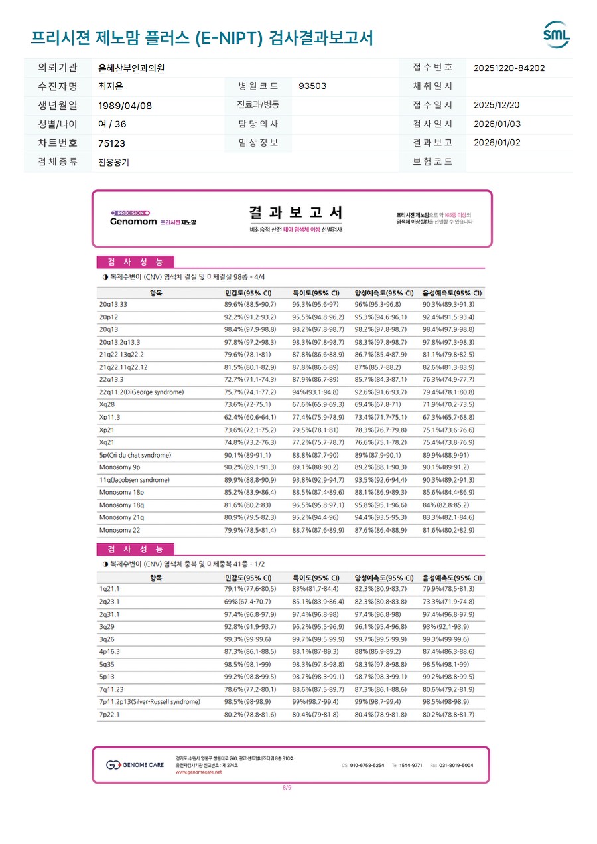Click the 민감도(95% CI) header in first table
Viewport: 597px width, 844px height.
(248, 293)
